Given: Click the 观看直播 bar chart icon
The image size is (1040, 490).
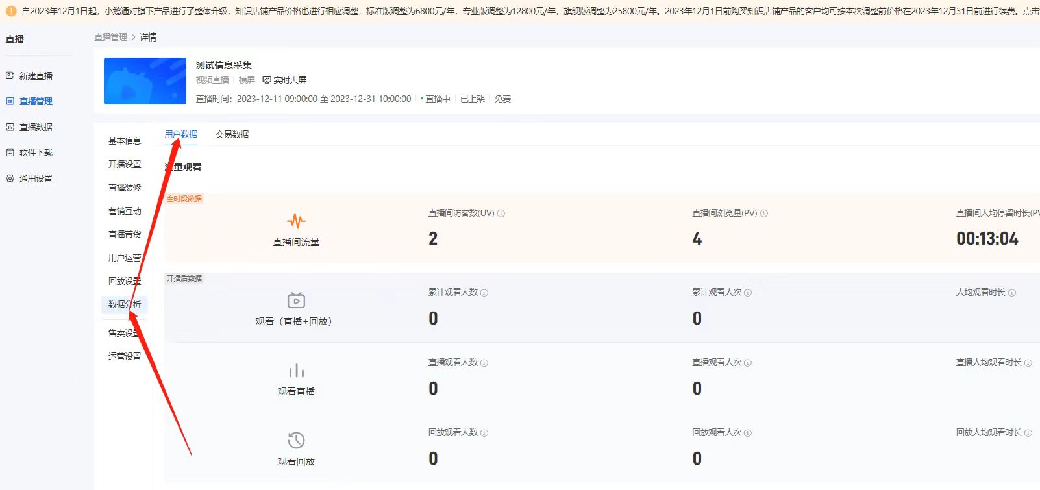Looking at the screenshot, I should click(x=296, y=371).
